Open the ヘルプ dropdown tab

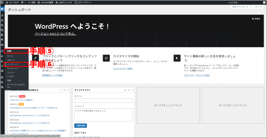(x=258, y=7)
